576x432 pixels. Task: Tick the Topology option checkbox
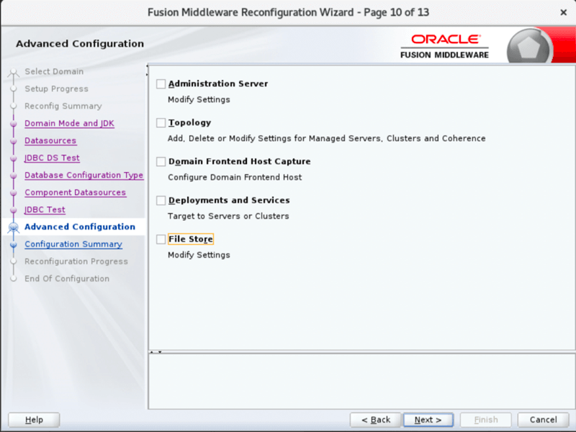tap(161, 122)
